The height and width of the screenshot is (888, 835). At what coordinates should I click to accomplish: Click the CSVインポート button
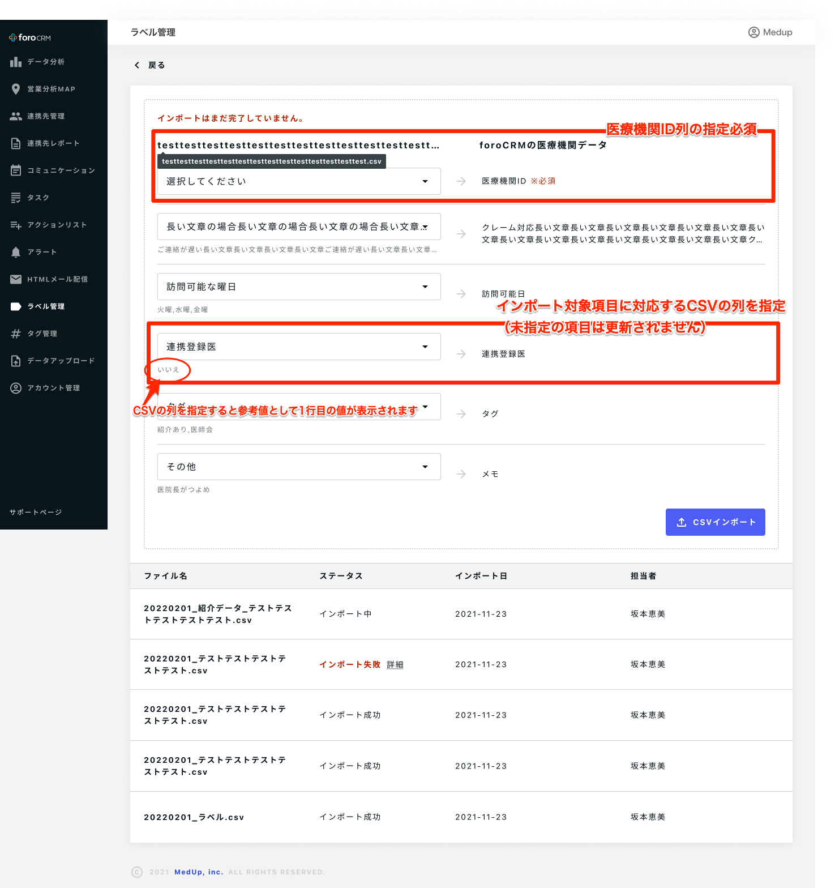click(715, 522)
